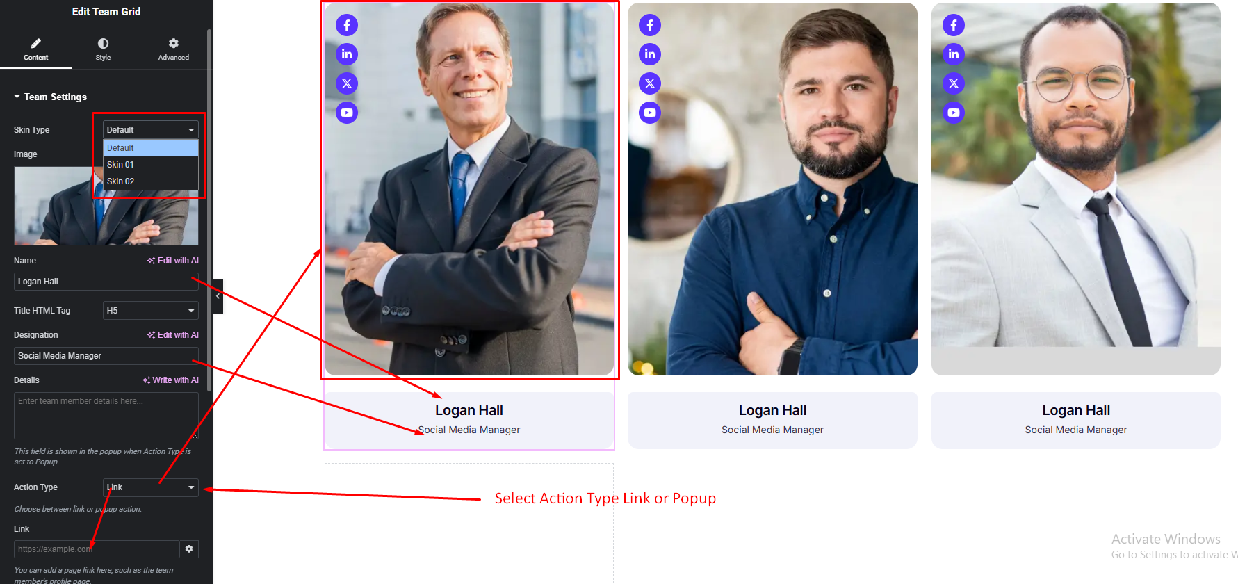1238x584 pixels.
Task: Choose Skin 02 option
Action: (x=151, y=181)
